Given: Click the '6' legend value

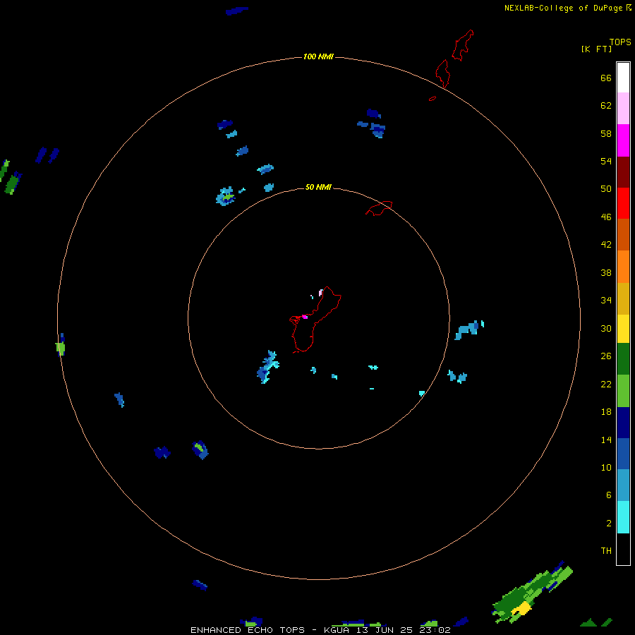Looking at the screenshot, I should [609, 495].
